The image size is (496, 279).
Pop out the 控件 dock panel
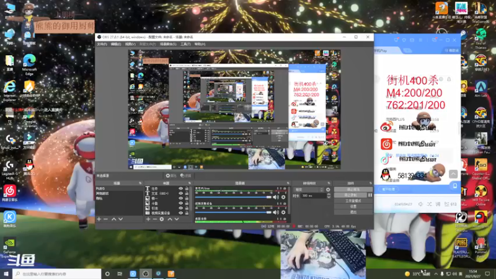(370, 183)
